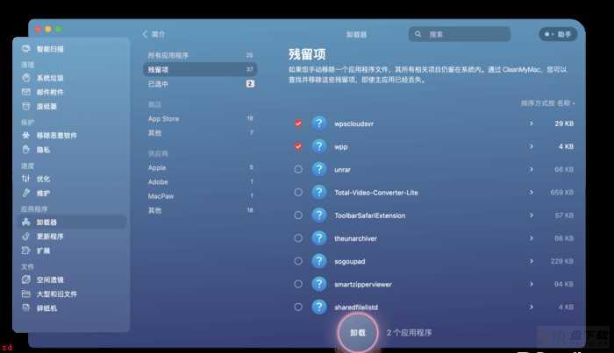Image resolution: width=614 pixels, height=353 pixels.
Task: Check the sharedfilelistd checkbox
Action: coord(298,307)
